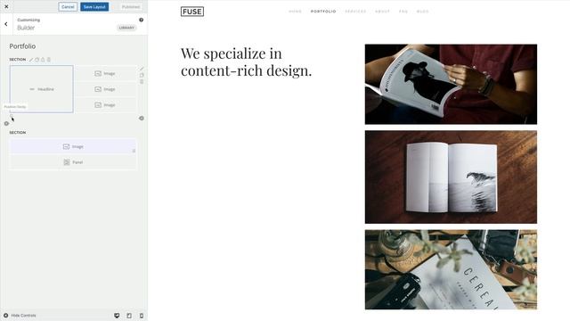Viewport: 570px width, 321px height.
Task: Select the top Image widget in the first section
Action: pos(105,73)
